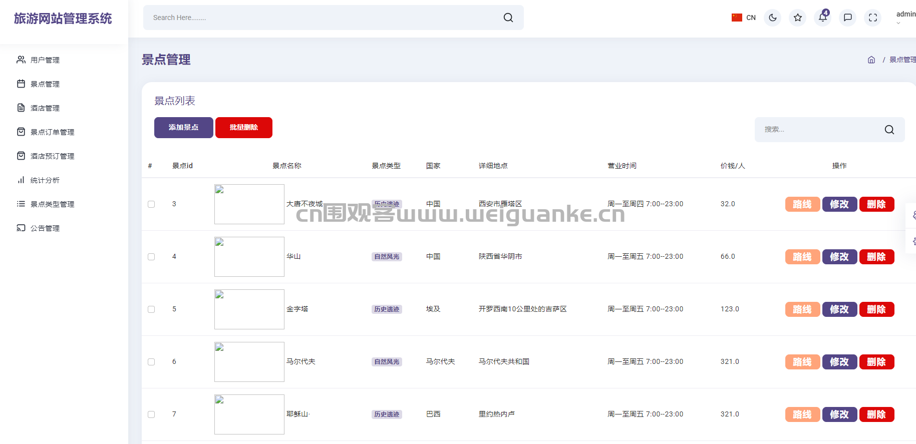916x444 pixels.
Task: Click the top search bar magnifier icon
Action: [x=508, y=18]
